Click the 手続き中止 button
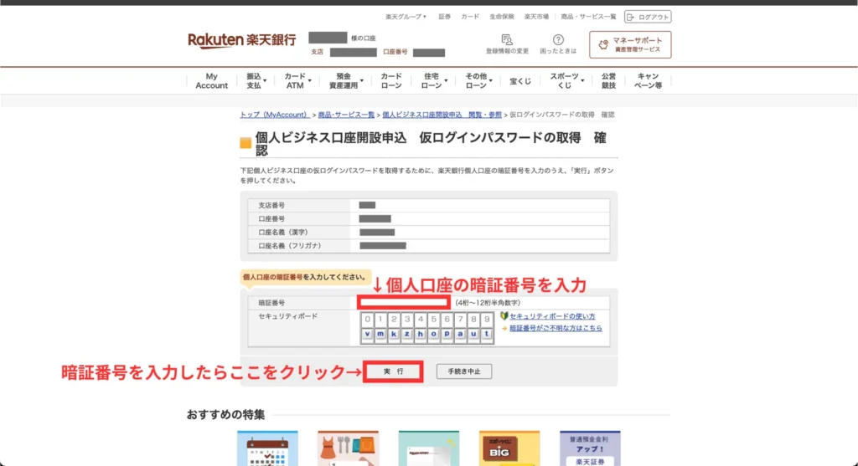Image resolution: width=858 pixels, height=466 pixels. click(464, 371)
